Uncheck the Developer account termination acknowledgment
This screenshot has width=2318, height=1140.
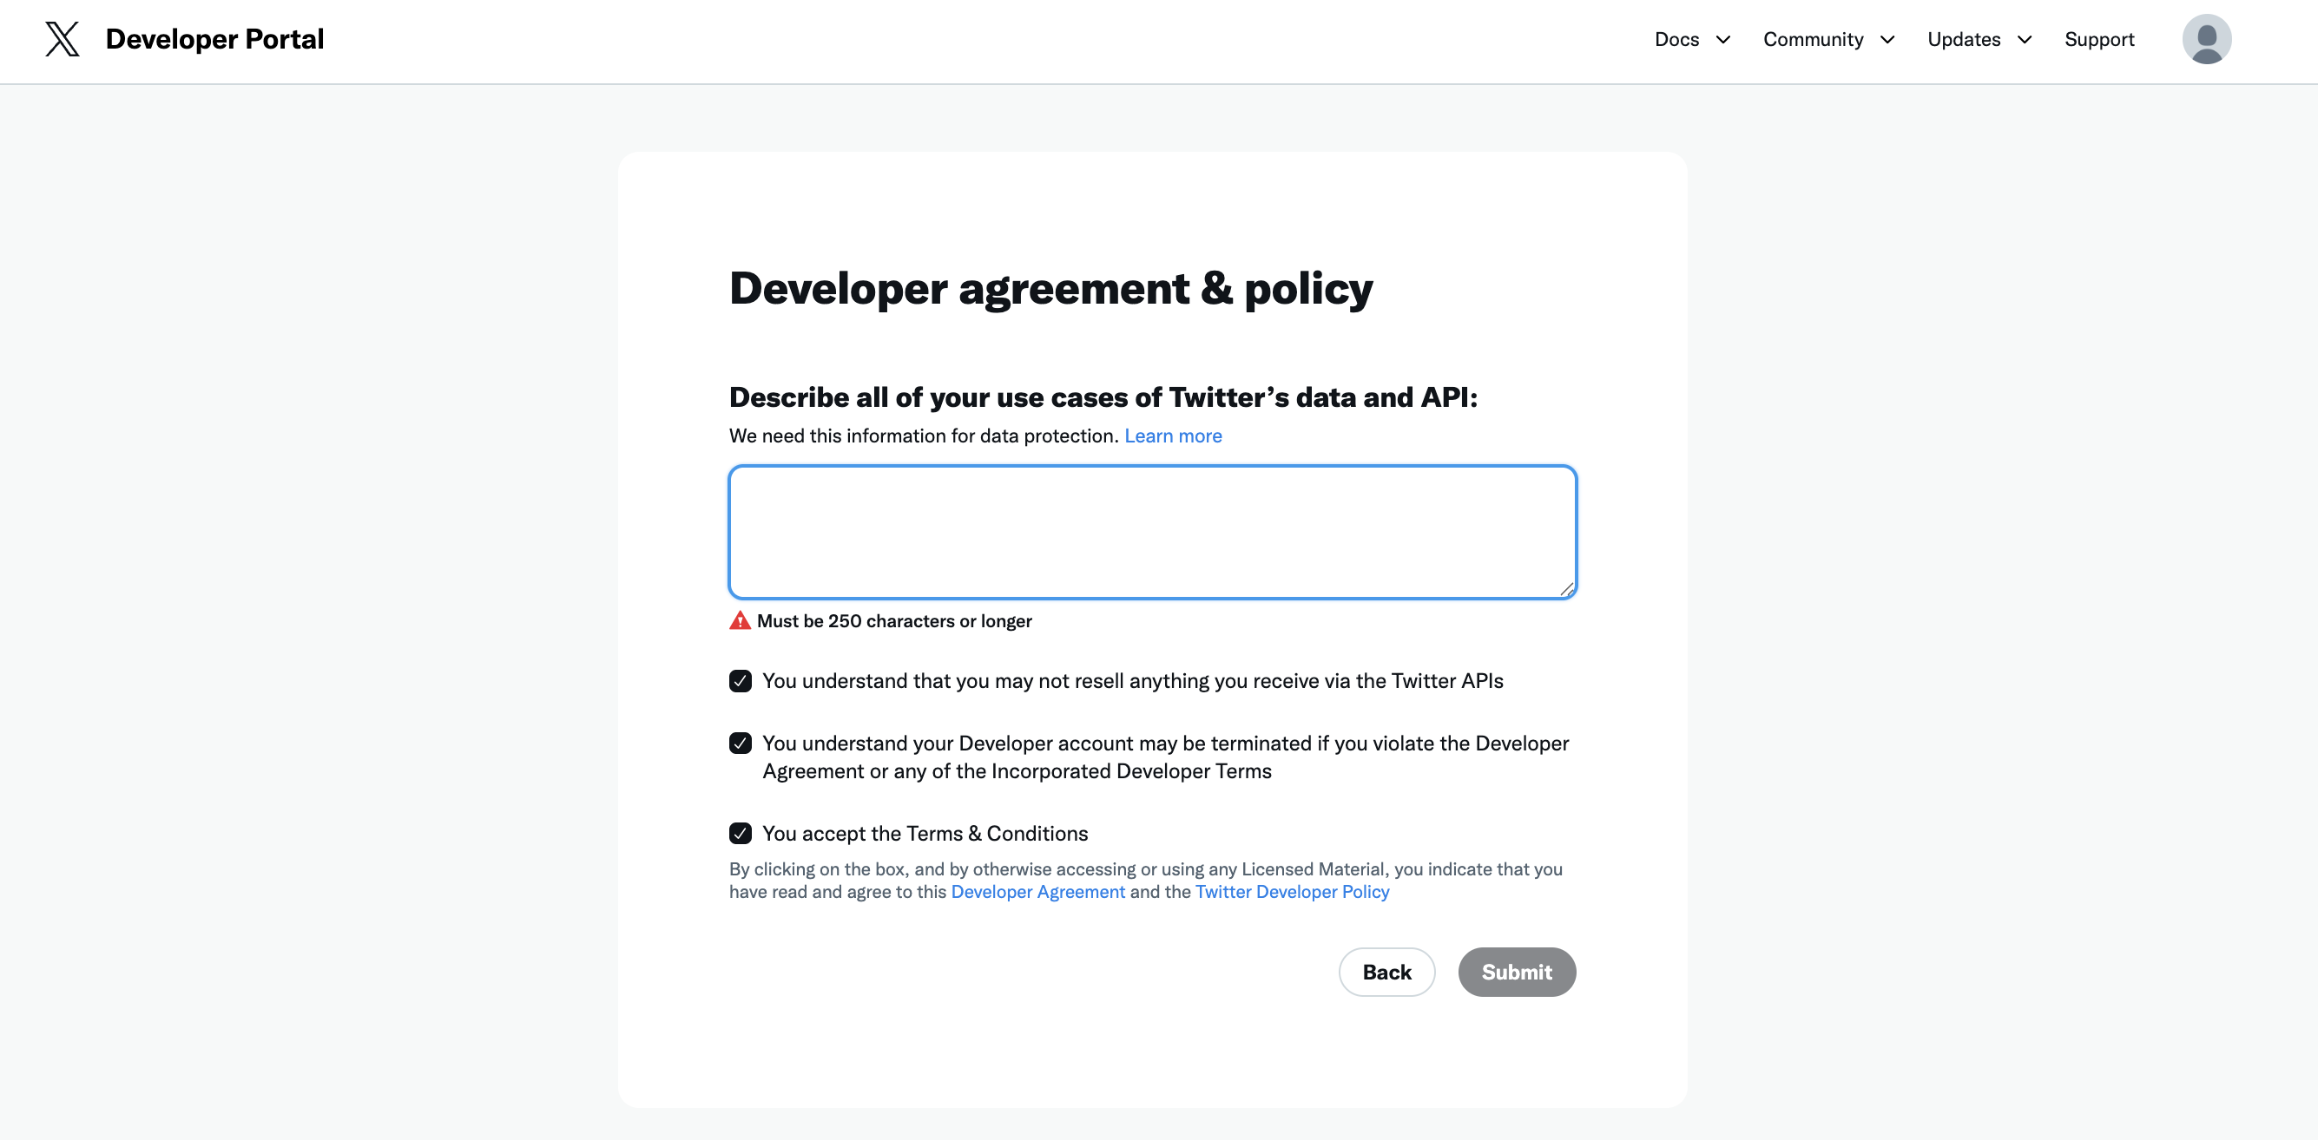pos(740,743)
